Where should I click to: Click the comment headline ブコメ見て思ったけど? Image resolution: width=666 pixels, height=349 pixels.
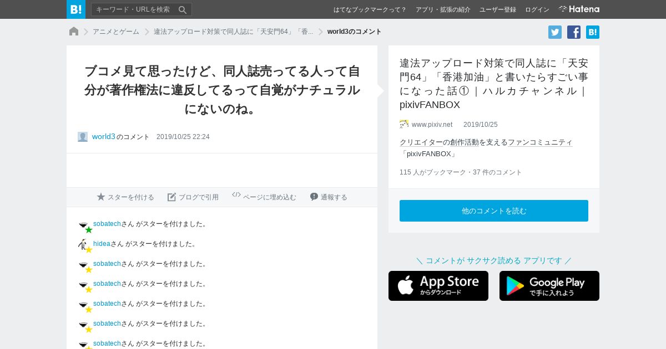pos(222,89)
